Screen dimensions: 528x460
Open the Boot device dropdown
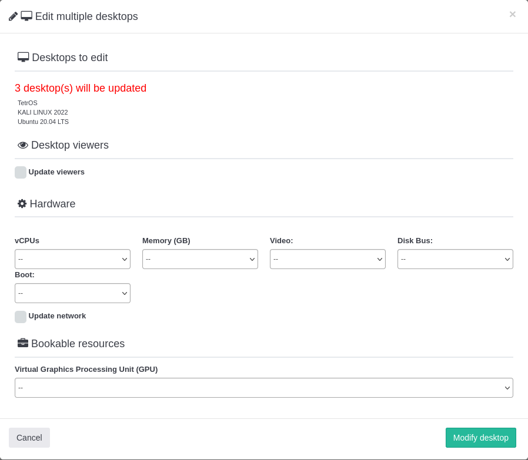tap(72, 293)
